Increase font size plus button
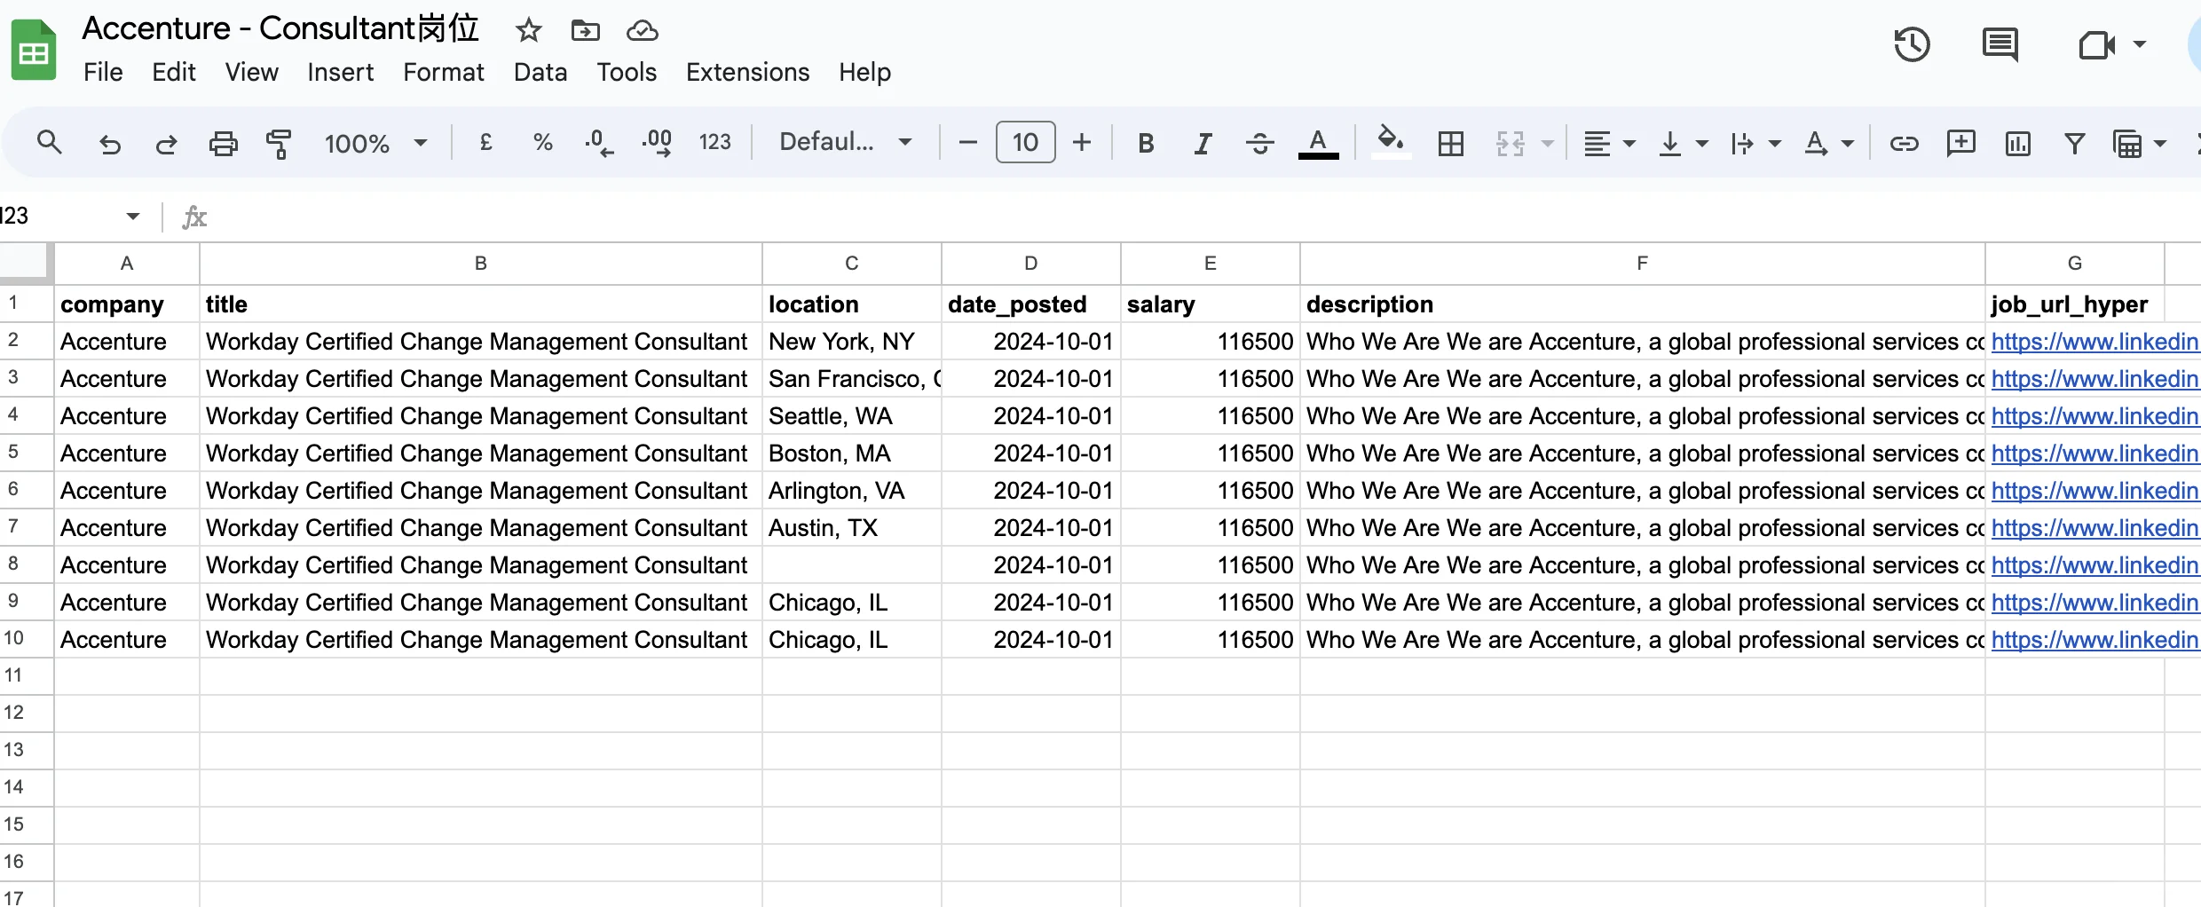 tap(1081, 142)
